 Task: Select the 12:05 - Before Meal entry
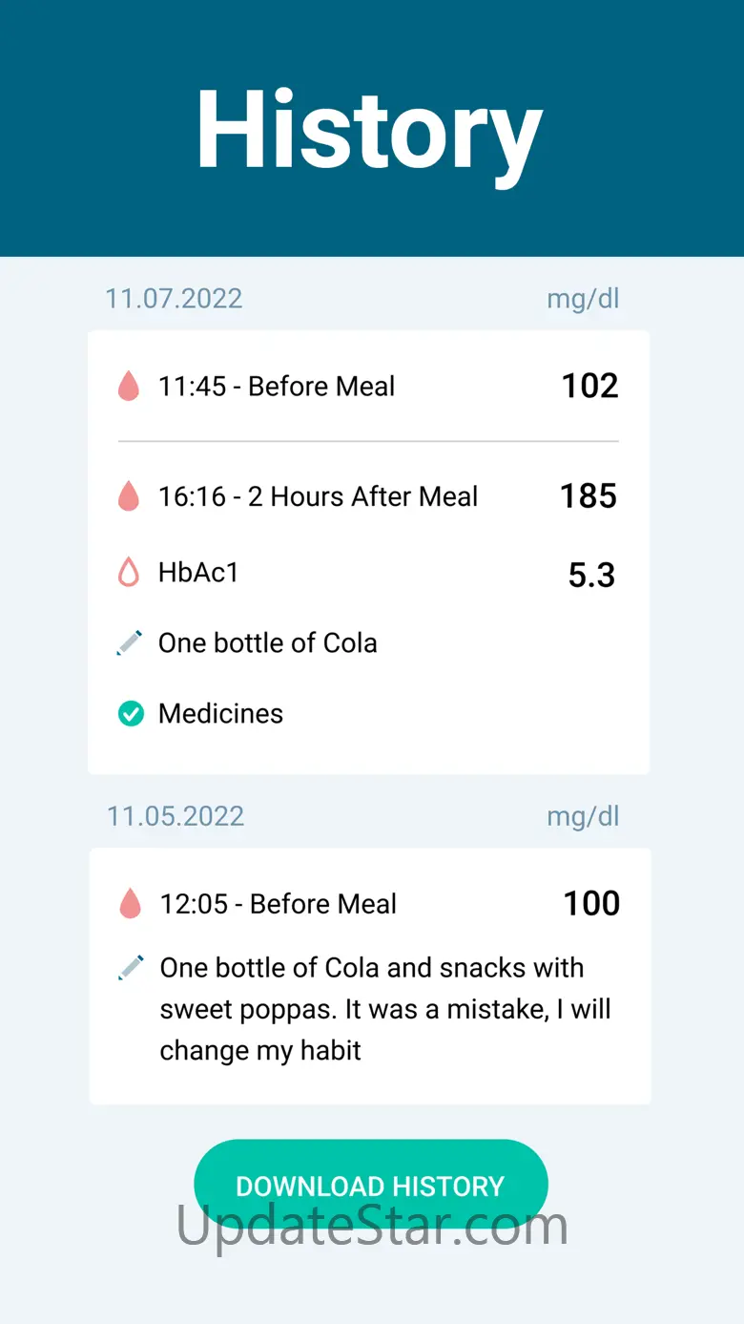pos(279,904)
